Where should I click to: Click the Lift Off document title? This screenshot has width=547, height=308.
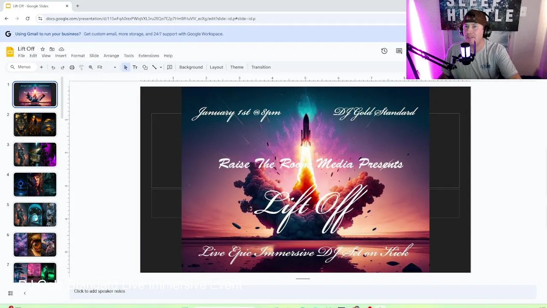click(x=26, y=49)
